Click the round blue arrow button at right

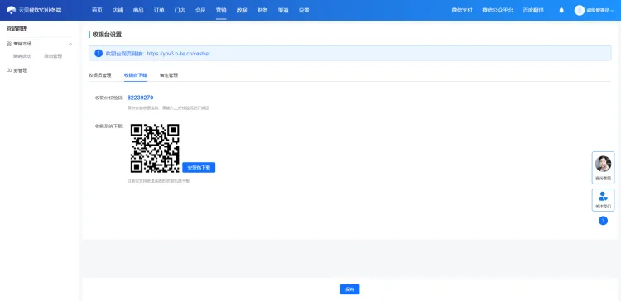click(x=603, y=221)
